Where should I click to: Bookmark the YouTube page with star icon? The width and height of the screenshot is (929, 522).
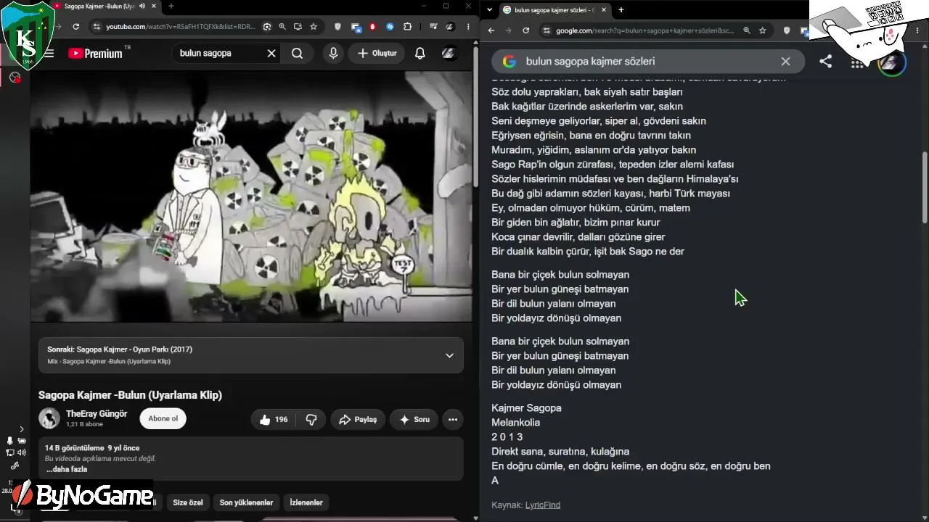pyautogui.click(x=314, y=27)
